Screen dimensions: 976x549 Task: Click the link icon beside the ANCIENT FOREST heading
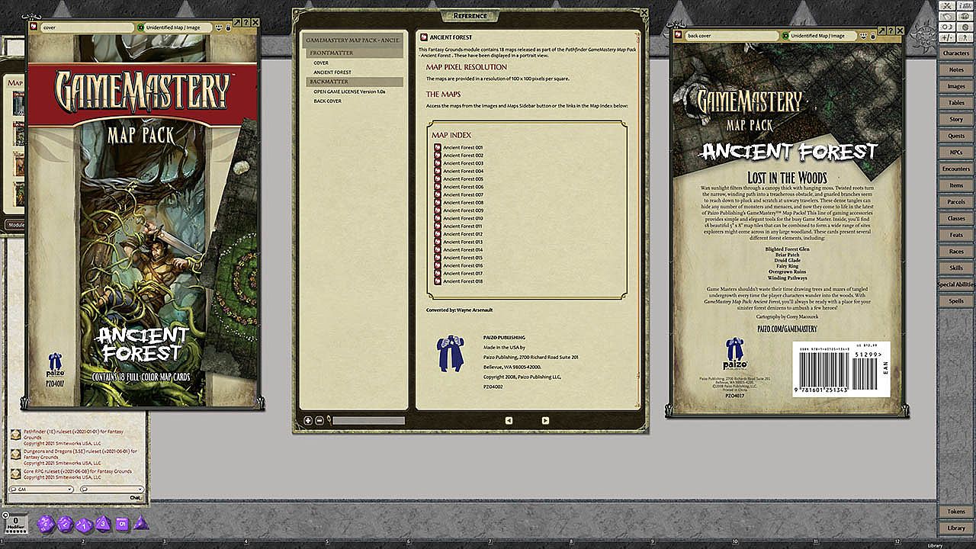424,37
